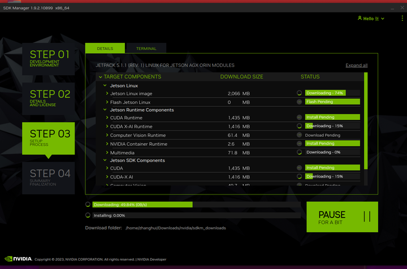Screen dimensions: 407x269
Task: Click spinner icon beside overall Downloading bar
Action: (x=88, y=205)
